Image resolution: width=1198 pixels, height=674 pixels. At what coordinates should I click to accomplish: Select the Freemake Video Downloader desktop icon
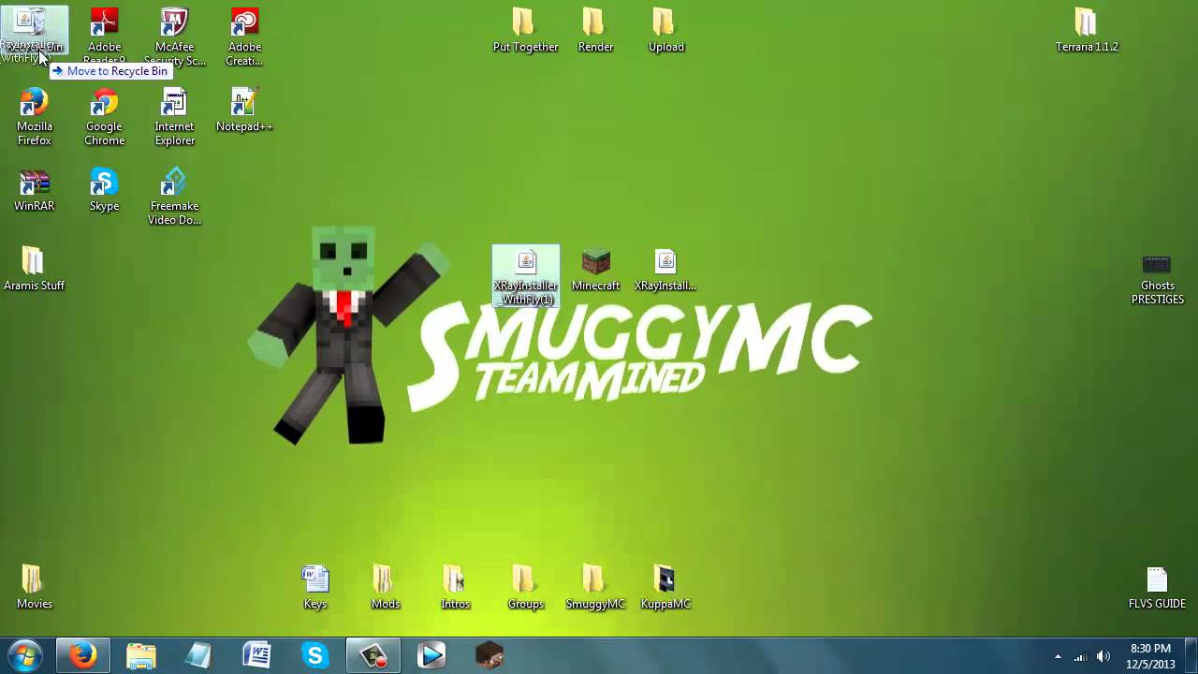click(174, 197)
